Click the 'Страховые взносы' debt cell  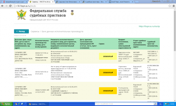(x=125, y=73)
